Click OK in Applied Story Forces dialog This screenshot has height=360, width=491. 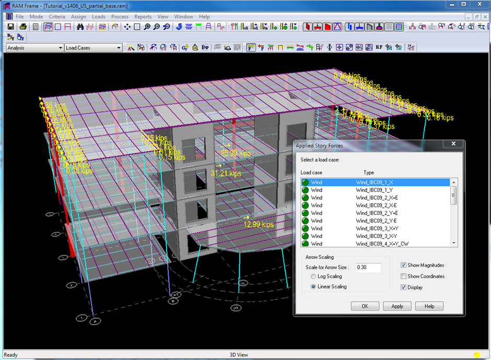pyautogui.click(x=365, y=306)
